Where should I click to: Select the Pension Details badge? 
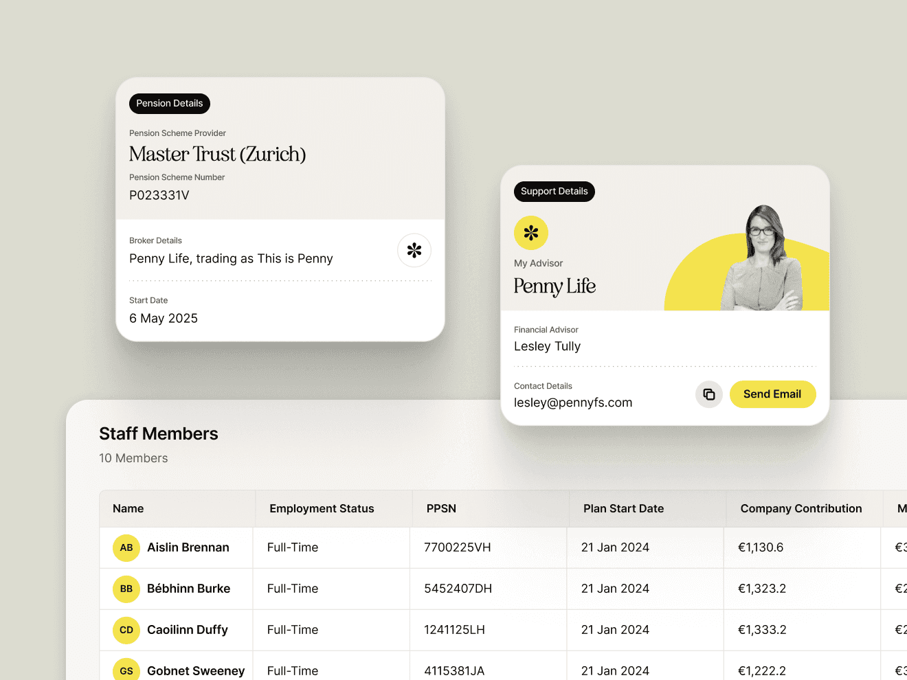(169, 103)
